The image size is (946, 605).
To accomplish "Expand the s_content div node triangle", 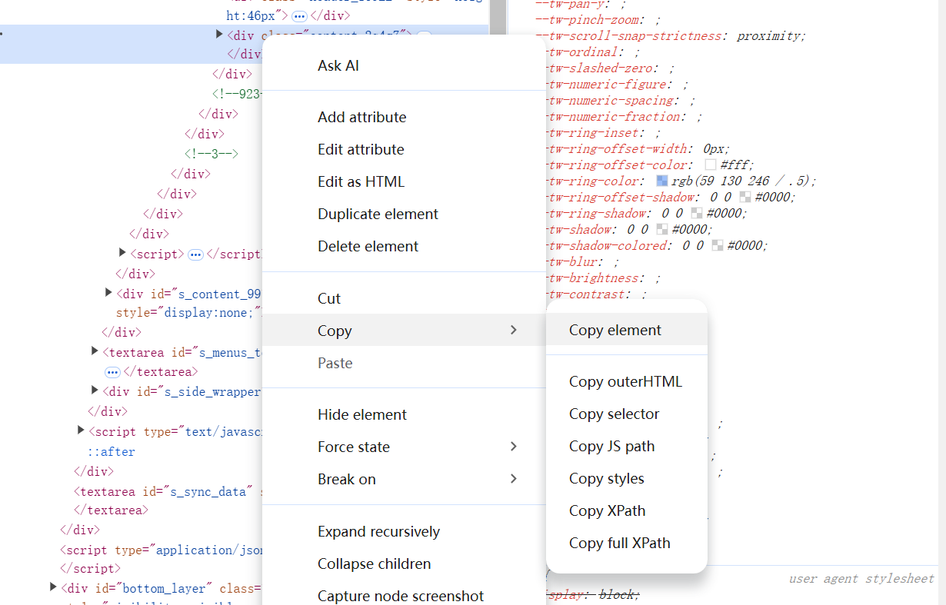I will pyautogui.click(x=108, y=292).
